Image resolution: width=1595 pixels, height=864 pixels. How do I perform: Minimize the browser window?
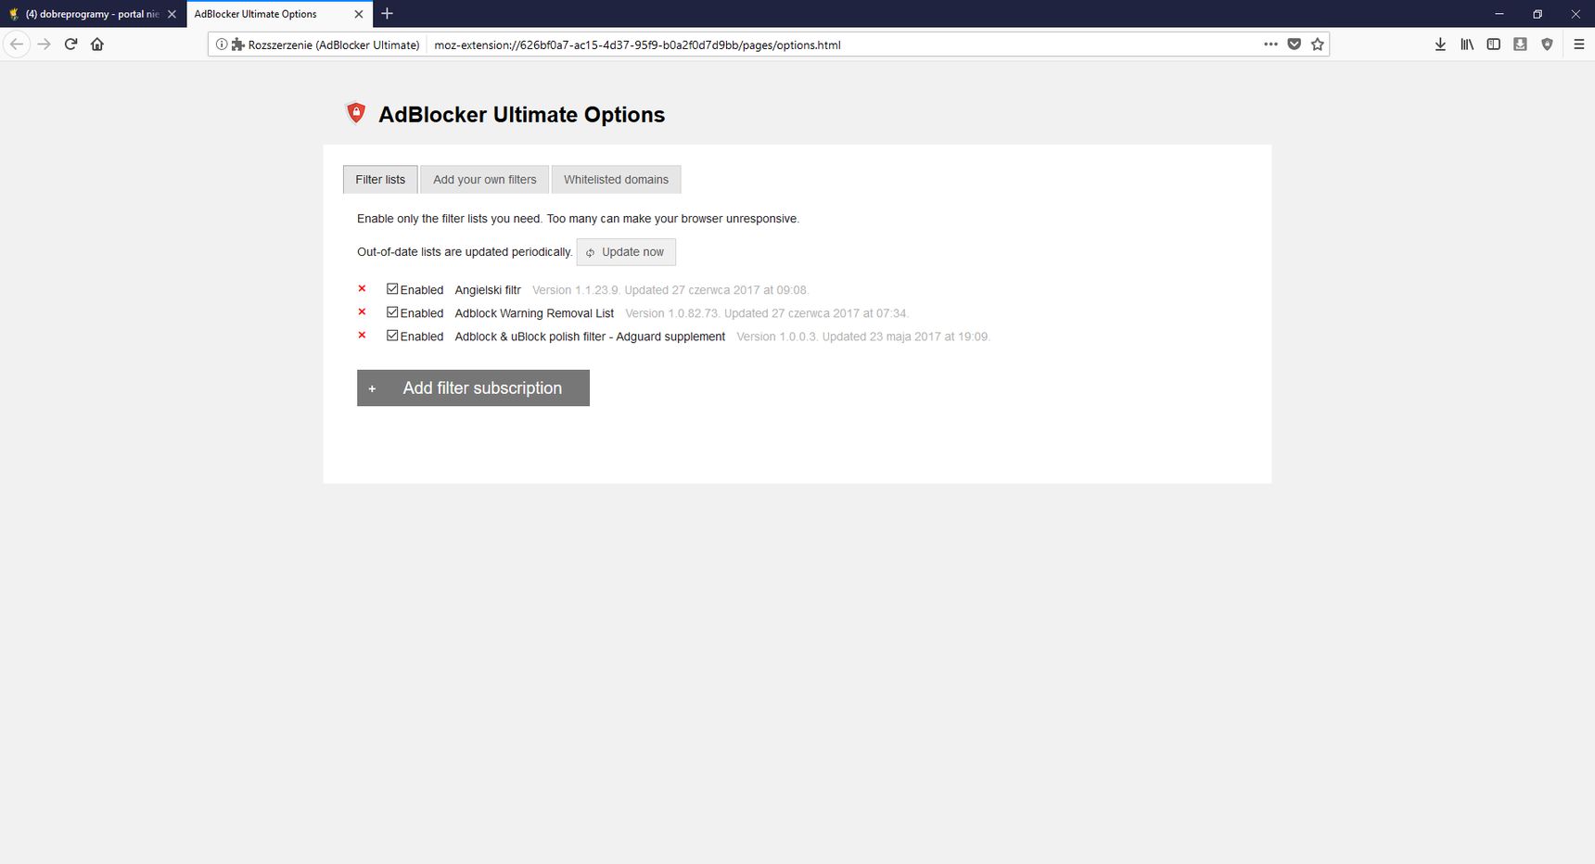(x=1499, y=14)
